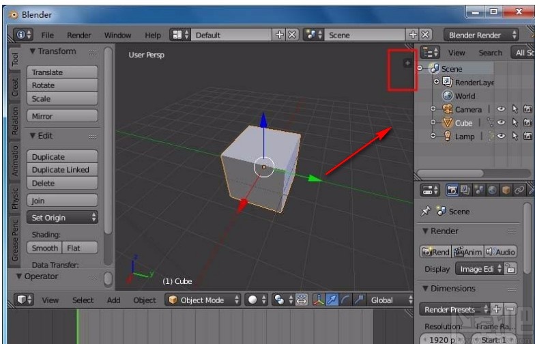
Task: Click the Lamp bulb icon in outliner
Action: coord(448,137)
